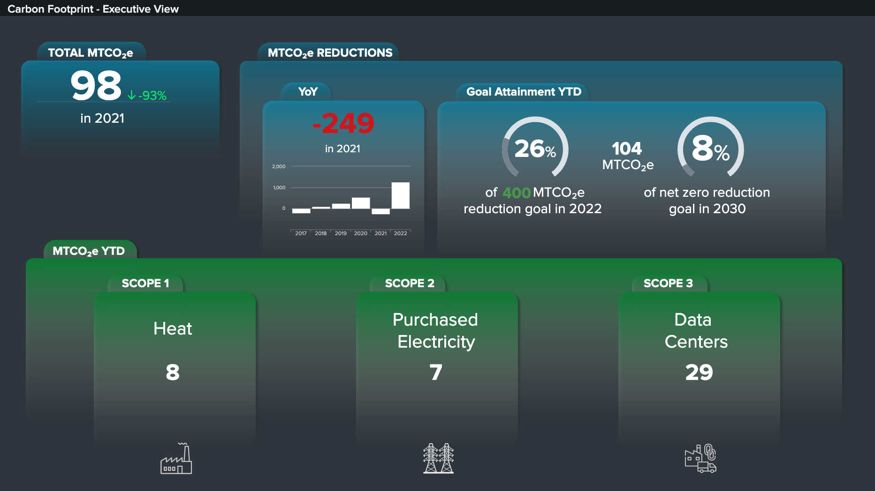Click the 2022 bar in YoY chart
This screenshot has width=875, height=491.
[401, 195]
